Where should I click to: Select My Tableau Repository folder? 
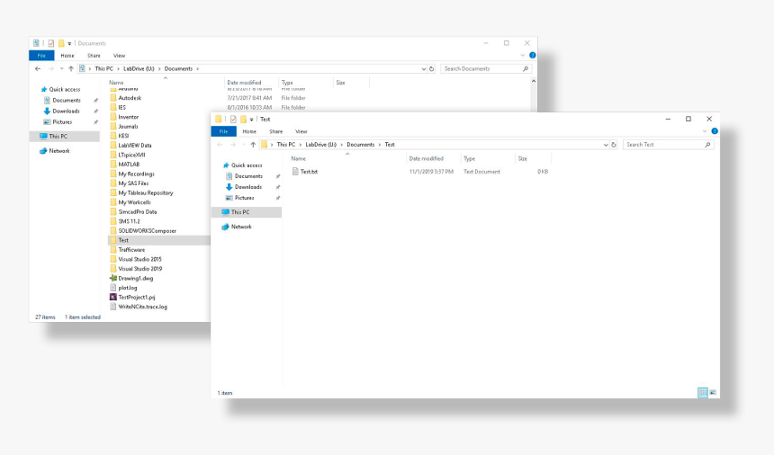[146, 193]
